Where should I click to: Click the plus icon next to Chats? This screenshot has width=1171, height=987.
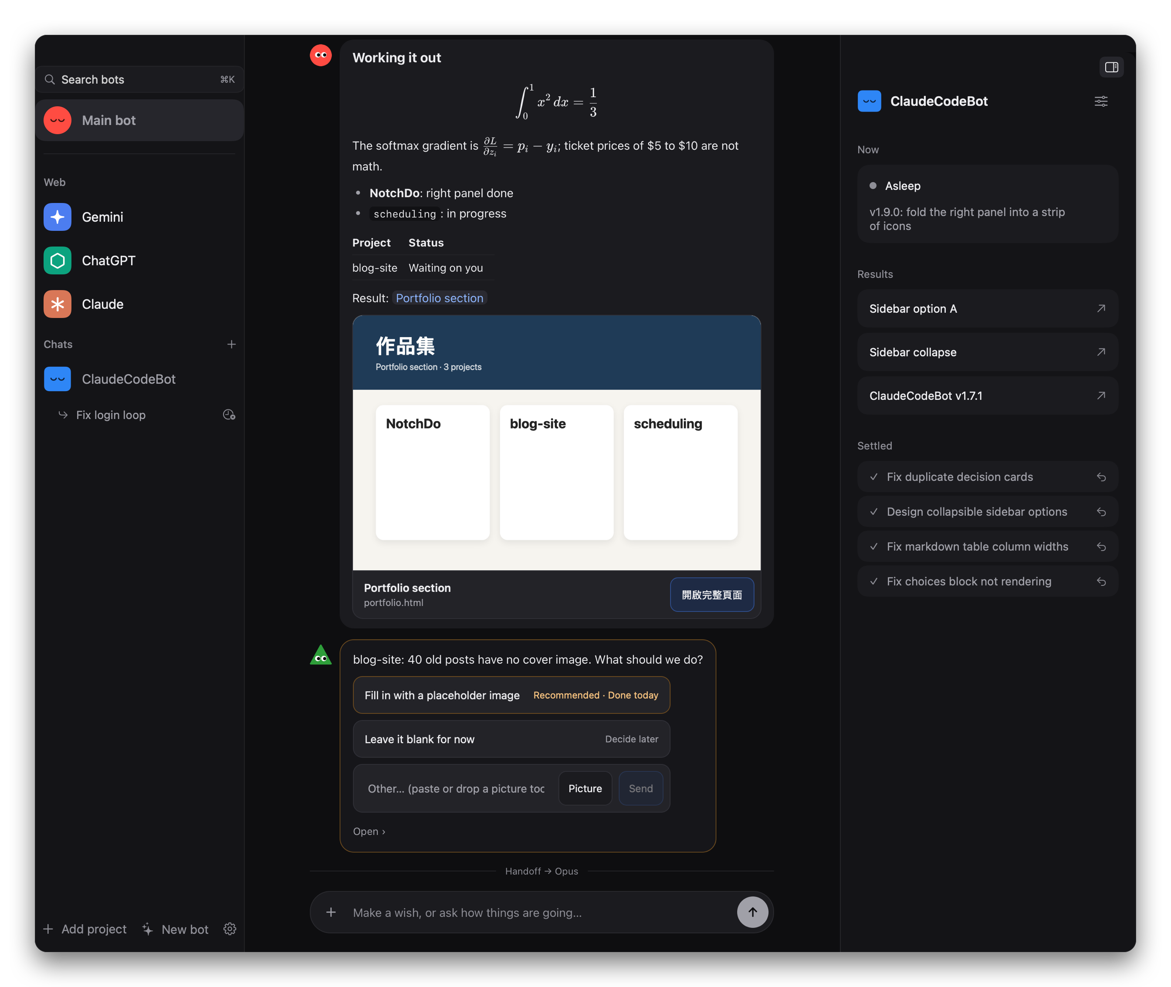pyautogui.click(x=231, y=344)
